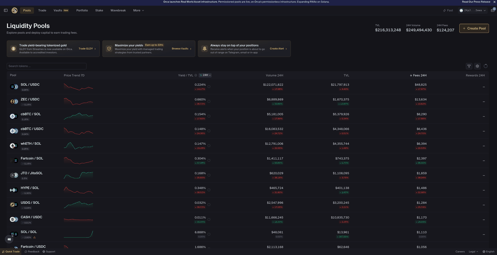497x255 pixels.
Task: Sort by the Rewards 24H column header
Action: 475,75
